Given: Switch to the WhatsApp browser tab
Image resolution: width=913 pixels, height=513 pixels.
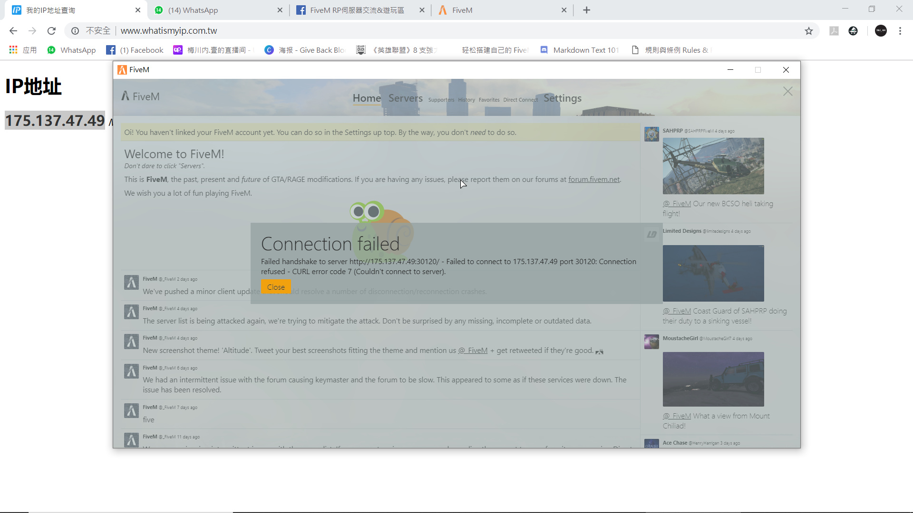Looking at the screenshot, I should (216, 10).
